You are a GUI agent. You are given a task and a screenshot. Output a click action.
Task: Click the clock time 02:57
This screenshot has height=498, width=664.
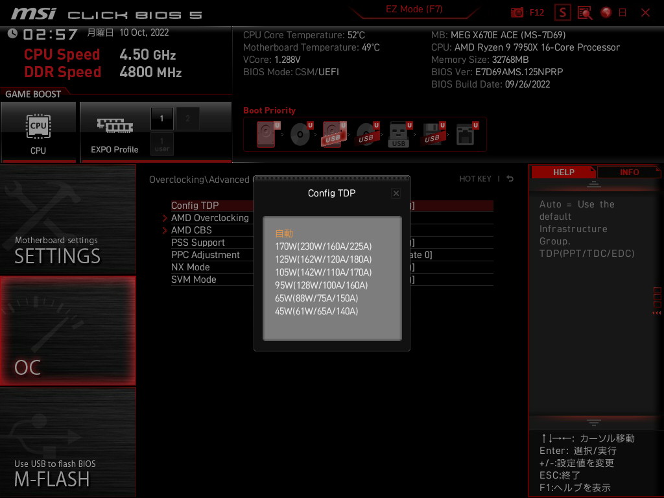(x=50, y=34)
